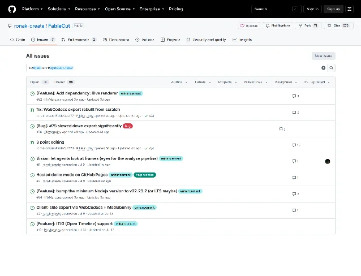
Task: Open comments on Rive renderer issue
Action: (295, 96)
